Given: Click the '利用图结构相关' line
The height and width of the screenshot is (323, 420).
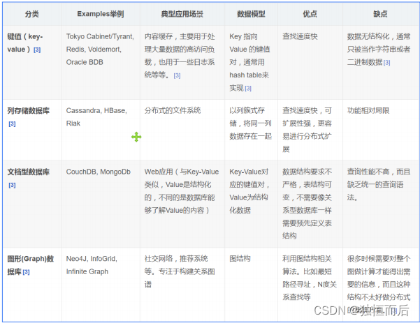Looking at the screenshot, I should 307,259.
